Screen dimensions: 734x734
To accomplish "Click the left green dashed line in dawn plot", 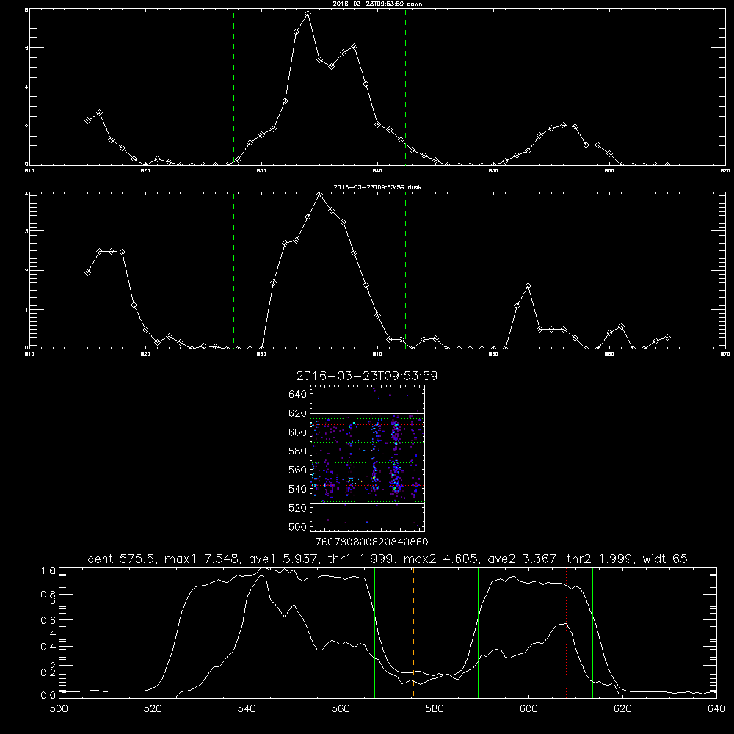I will pos(233,87).
